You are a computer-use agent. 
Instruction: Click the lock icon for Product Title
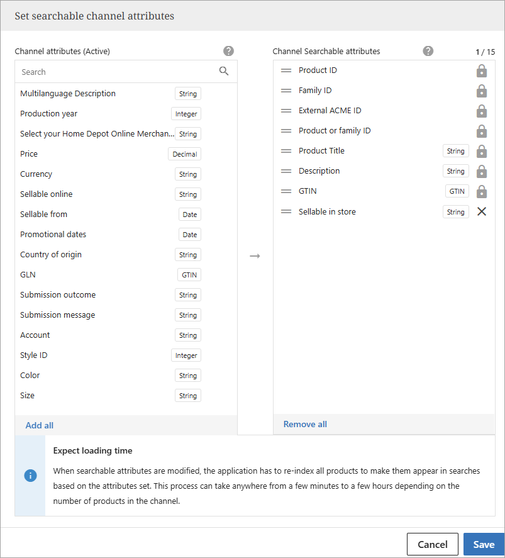pyautogui.click(x=482, y=151)
